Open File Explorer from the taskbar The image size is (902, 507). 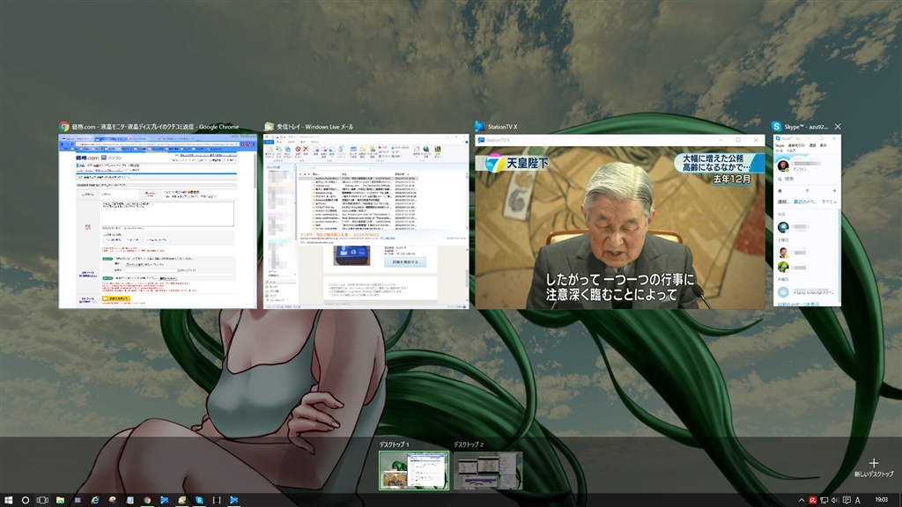pyautogui.click(x=60, y=500)
